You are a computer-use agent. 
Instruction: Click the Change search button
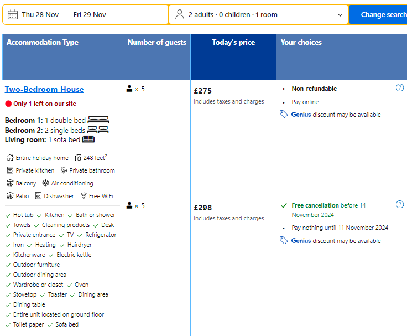pyautogui.click(x=378, y=15)
